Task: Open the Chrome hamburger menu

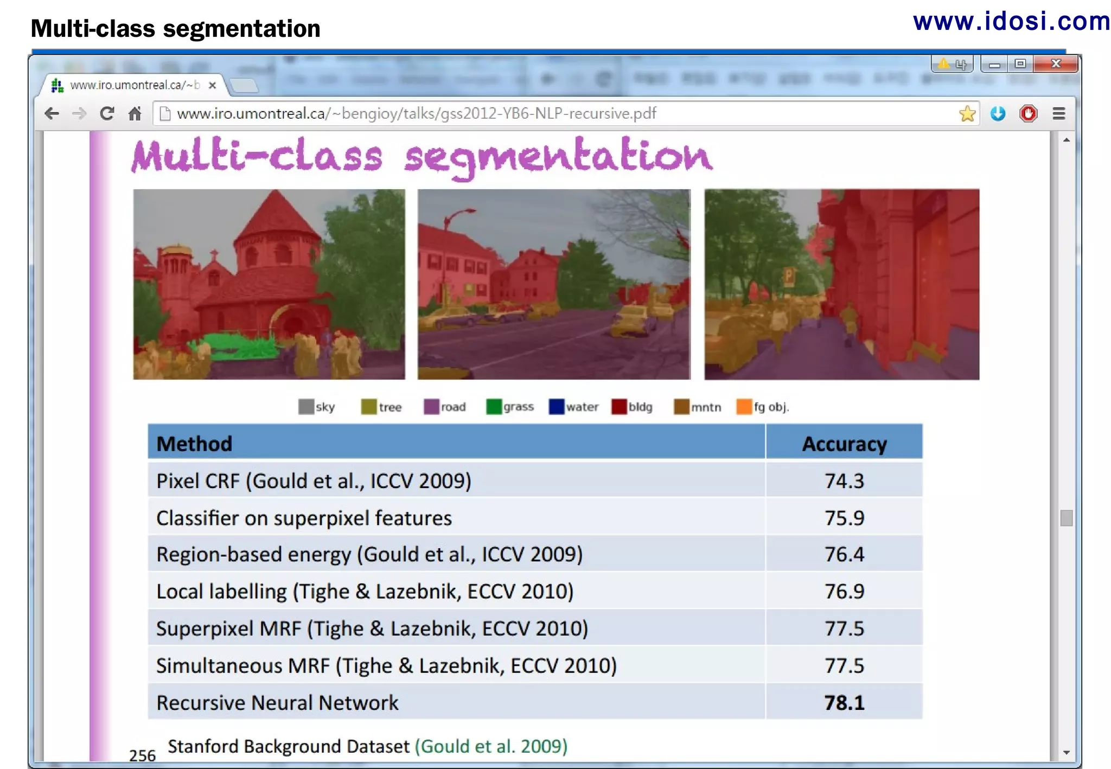Action: pyautogui.click(x=1059, y=113)
